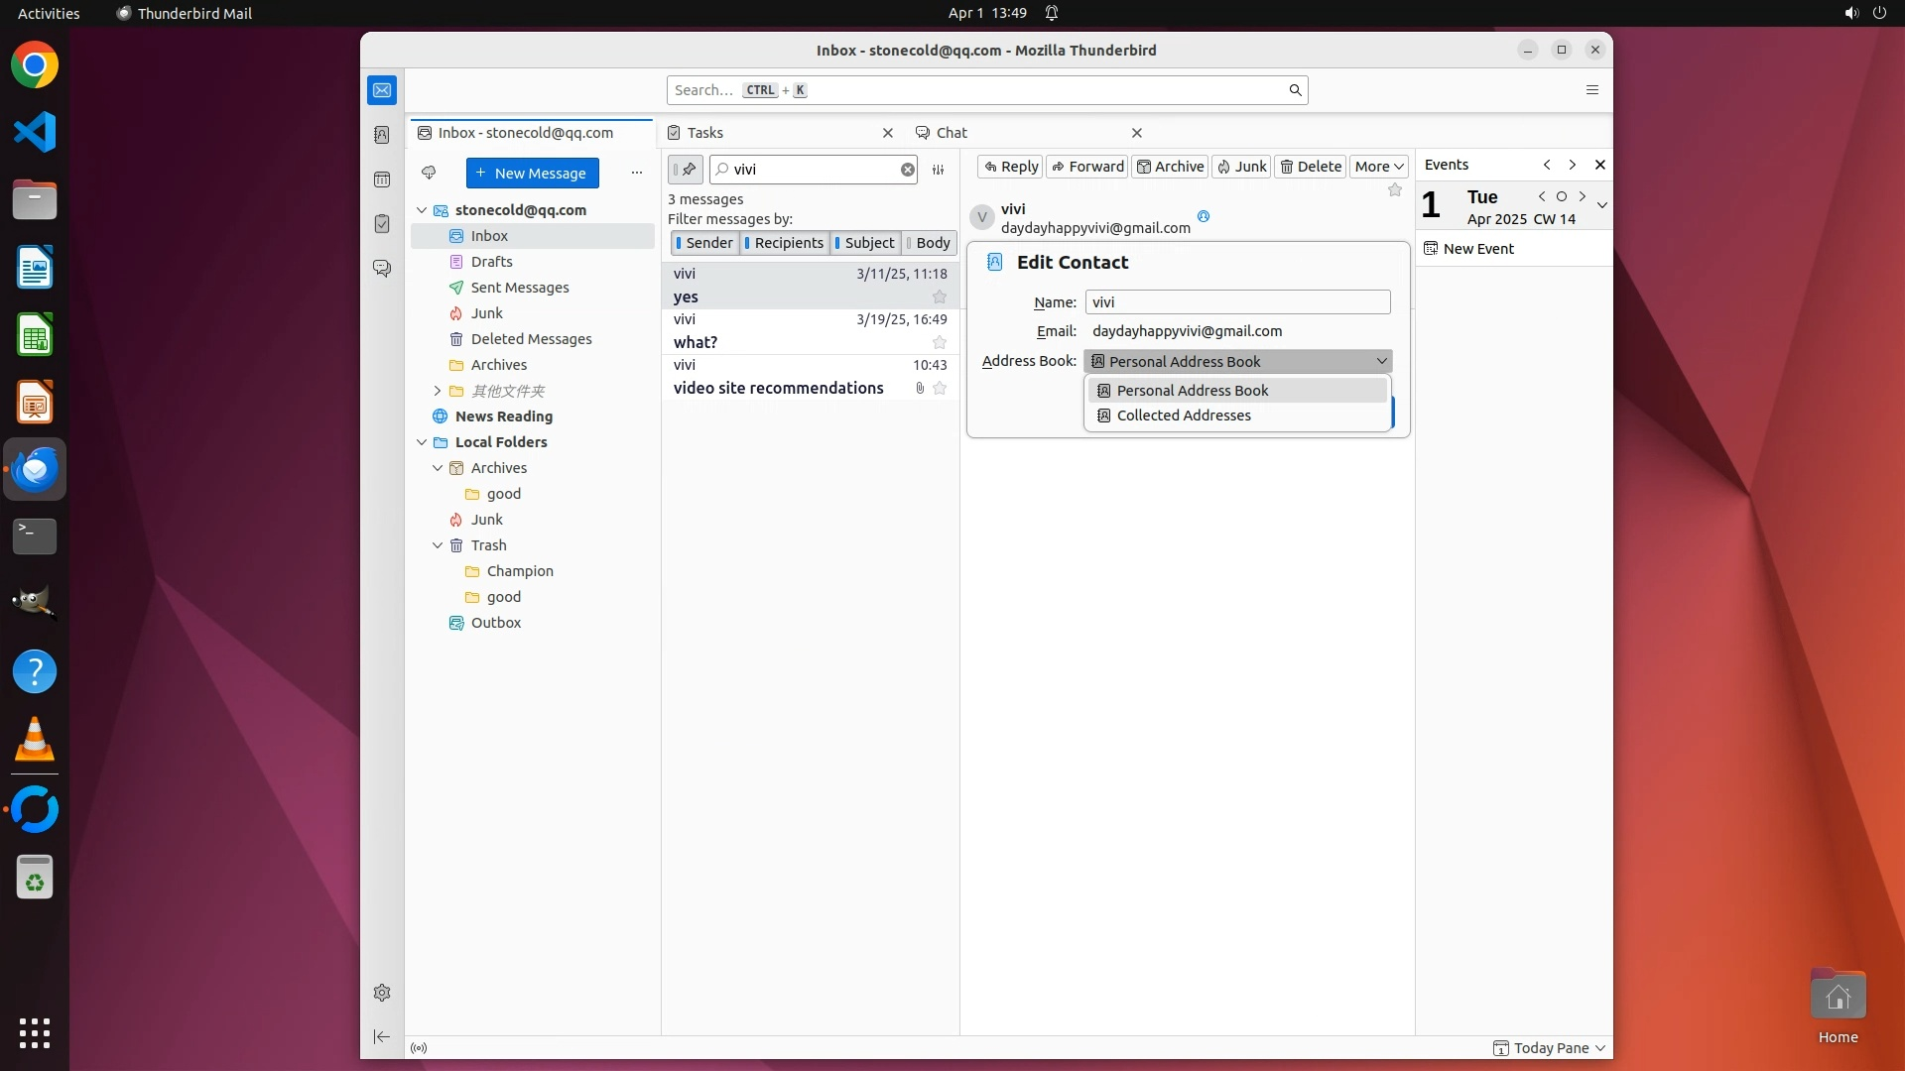Image resolution: width=1905 pixels, height=1071 pixels.
Task: Click the contact Name input field
Action: pos(1236,302)
